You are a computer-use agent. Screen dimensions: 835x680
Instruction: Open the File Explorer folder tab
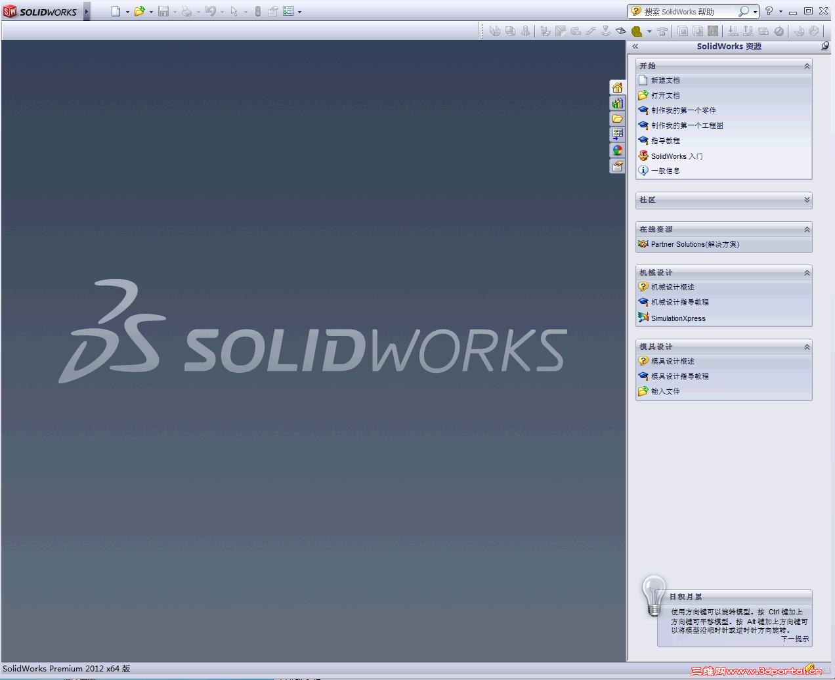(617, 119)
